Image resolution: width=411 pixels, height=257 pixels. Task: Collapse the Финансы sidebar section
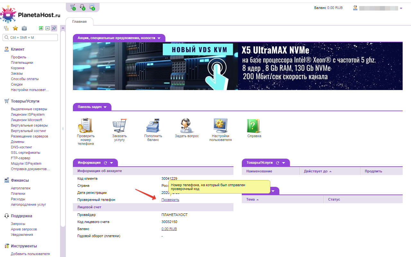[x=20, y=180]
